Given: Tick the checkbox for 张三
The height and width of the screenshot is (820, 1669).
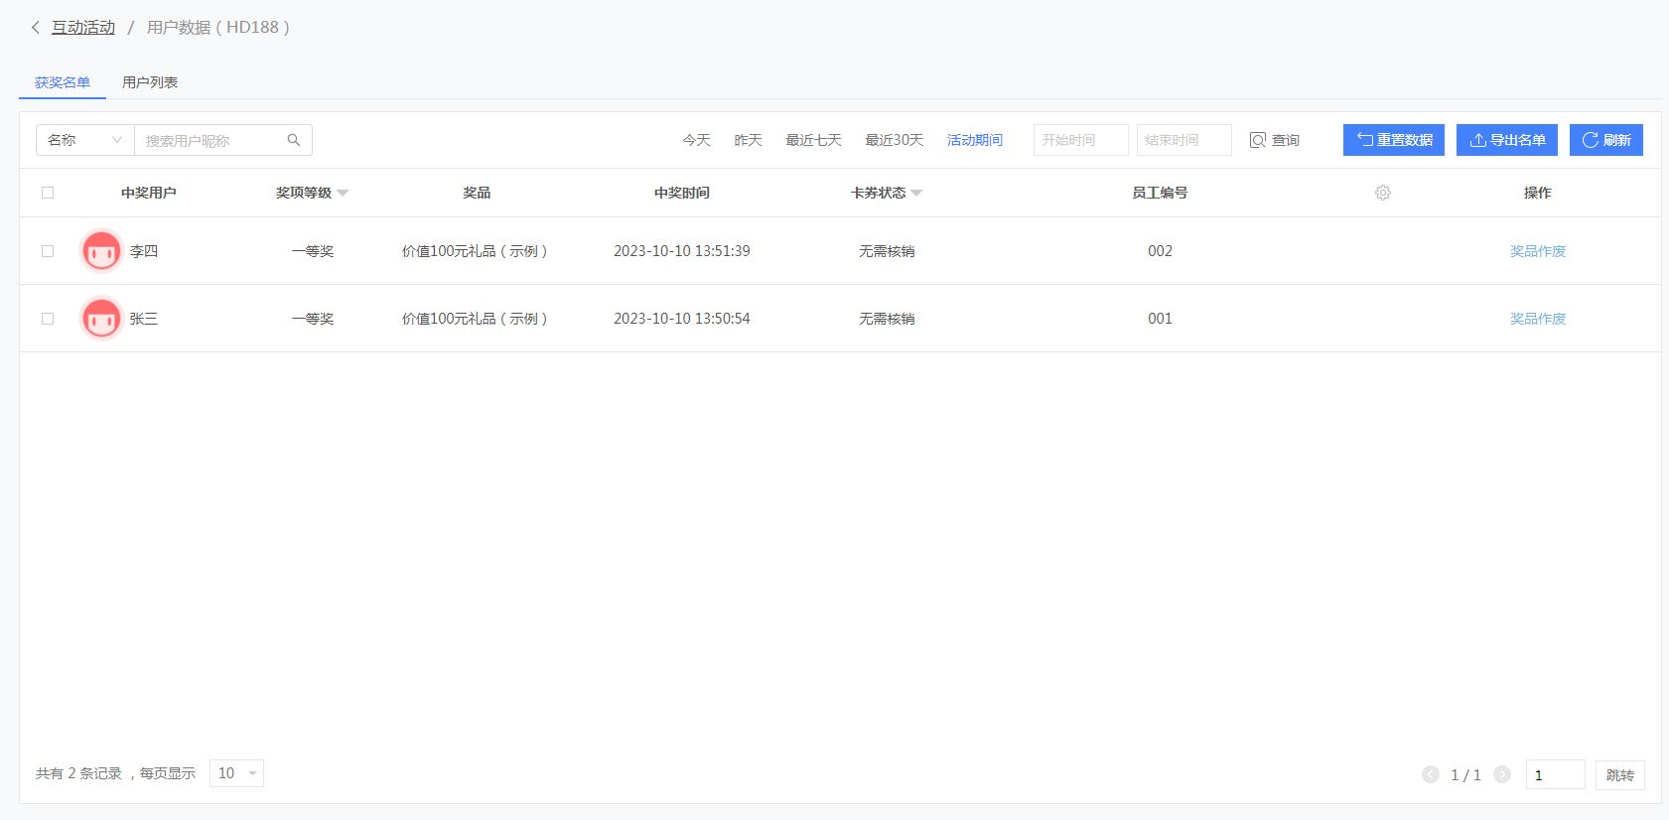Looking at the screenshot, I should (x=48, y=319).
